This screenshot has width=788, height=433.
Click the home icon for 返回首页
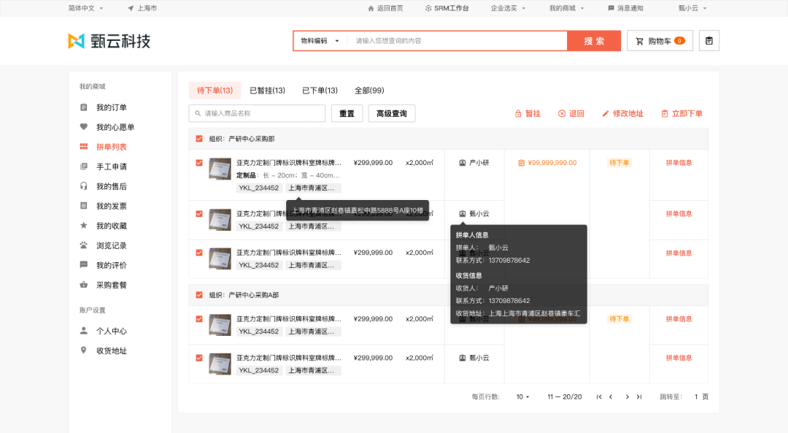tap(371, 8)
